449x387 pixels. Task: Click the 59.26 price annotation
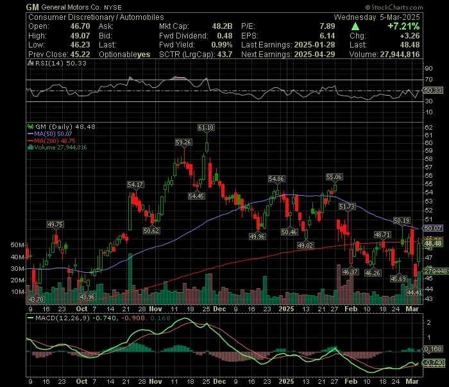(x=183, y=142)
